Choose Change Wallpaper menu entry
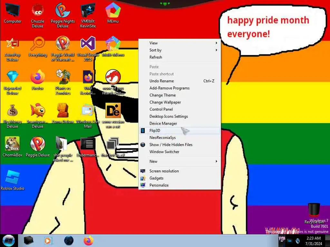This screenshot has height=247, width=330. pos(180,102)
